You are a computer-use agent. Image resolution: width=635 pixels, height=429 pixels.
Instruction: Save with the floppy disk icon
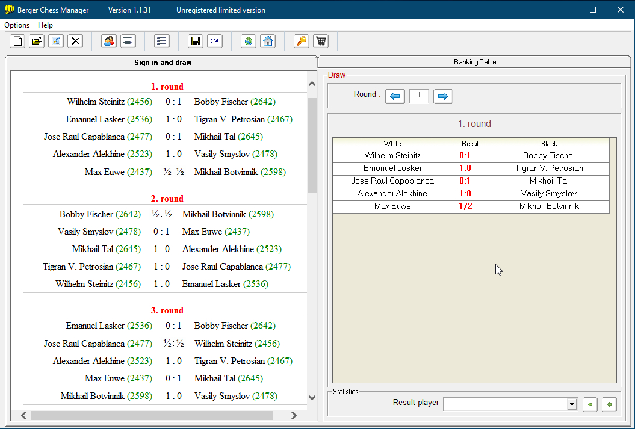coord(195,41)
